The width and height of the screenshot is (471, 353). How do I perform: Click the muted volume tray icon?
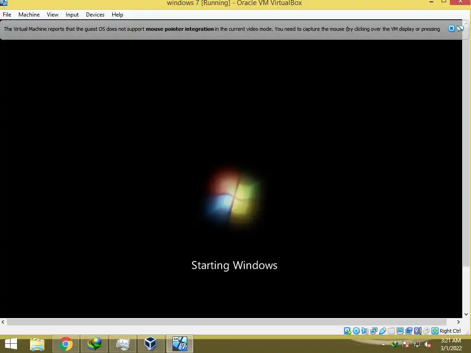427,345
